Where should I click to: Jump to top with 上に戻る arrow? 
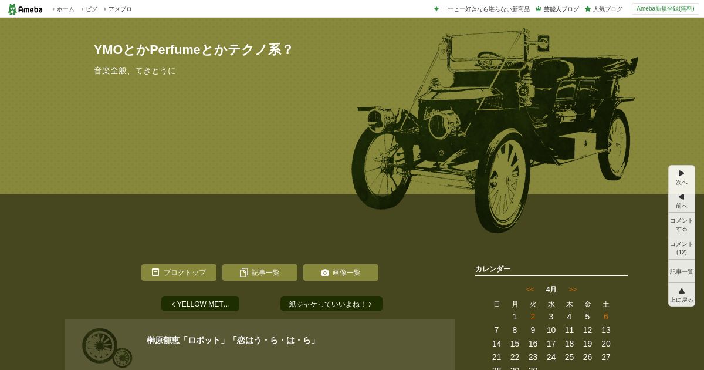point(682,295)
